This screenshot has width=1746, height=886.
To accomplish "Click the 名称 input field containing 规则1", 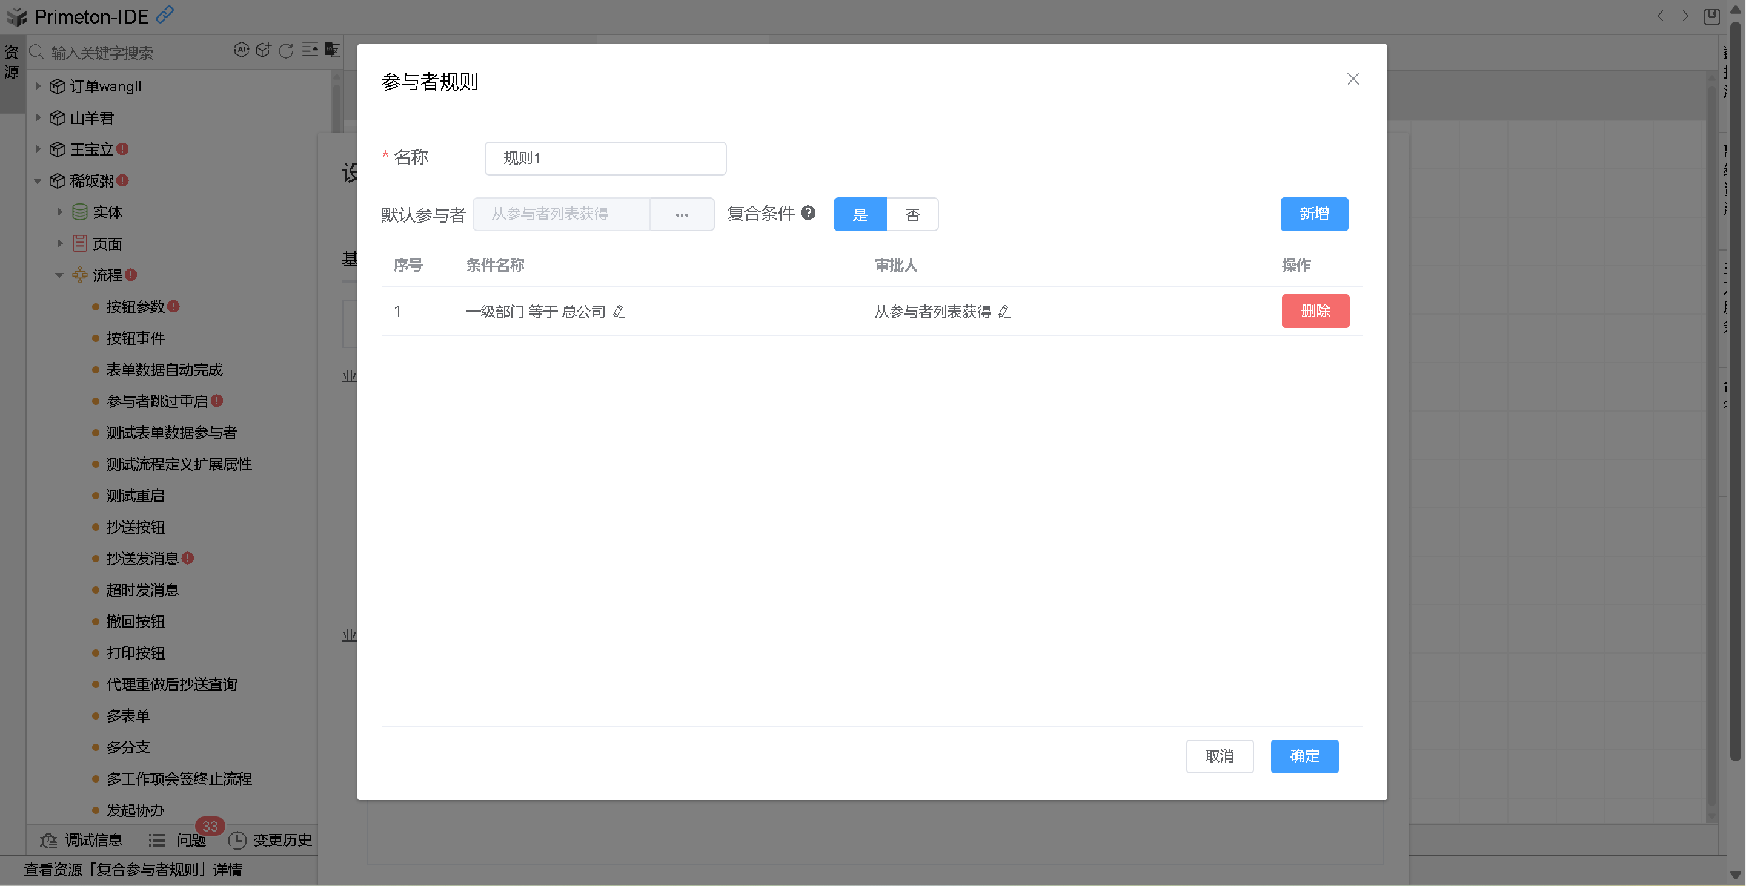I will (x=605, y=159).
